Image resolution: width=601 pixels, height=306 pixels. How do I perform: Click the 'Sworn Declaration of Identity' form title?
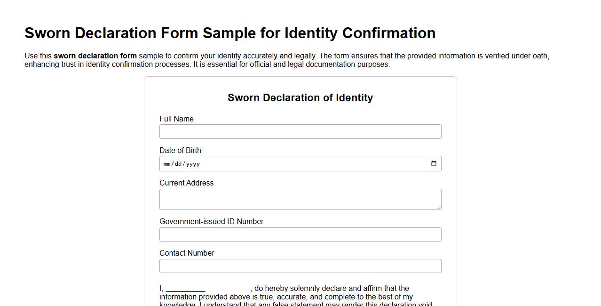pos(300,97)
